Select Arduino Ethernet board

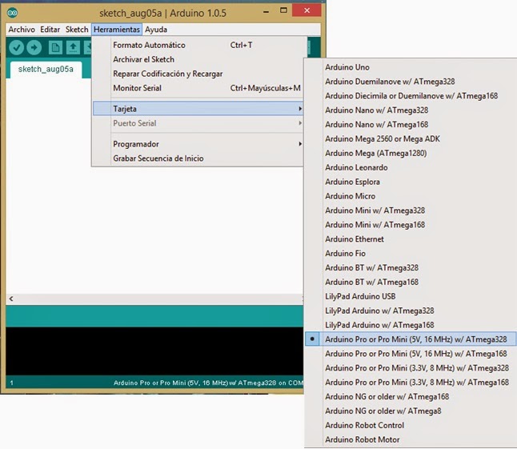pyautogui.click(x=411, y=239)
